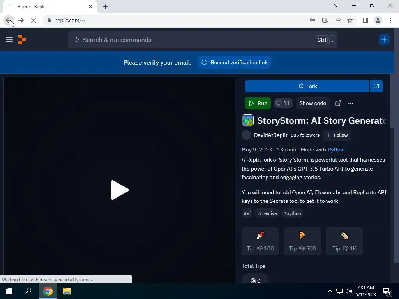
Task: Click Show code
Action: point(313,103)
